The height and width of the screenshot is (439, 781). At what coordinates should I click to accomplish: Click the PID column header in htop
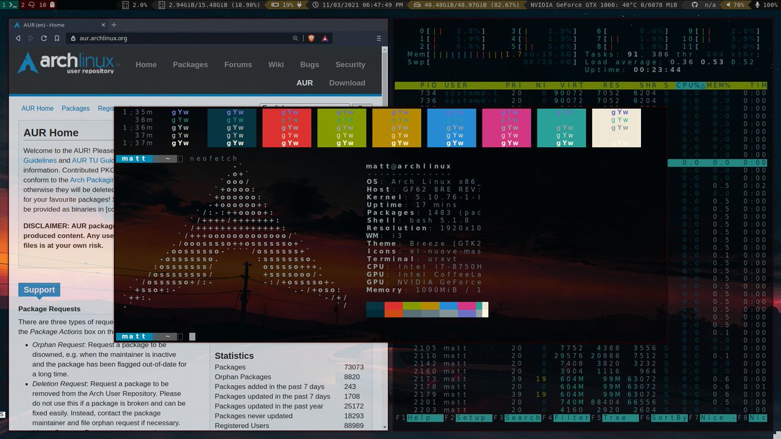428,86
